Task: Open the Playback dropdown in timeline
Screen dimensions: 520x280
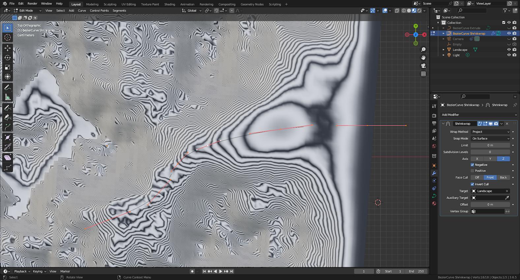Action: coord(22,271)
